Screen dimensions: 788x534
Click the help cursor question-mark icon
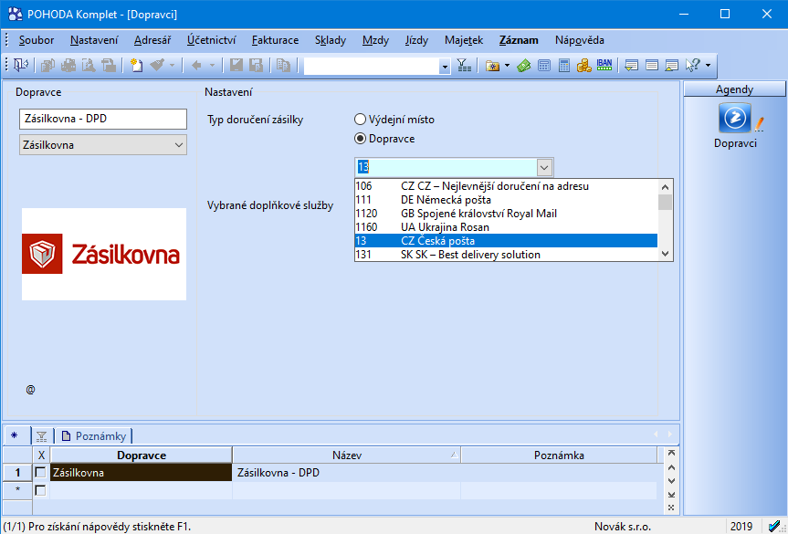pyautogui.click(x=692, y=66)
